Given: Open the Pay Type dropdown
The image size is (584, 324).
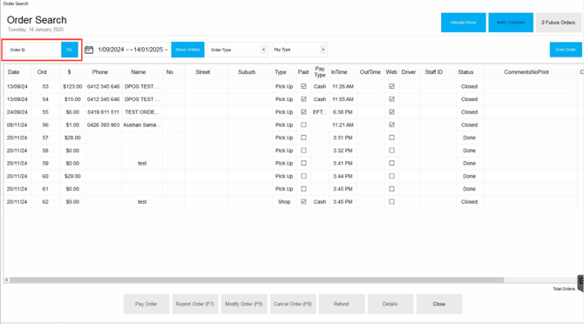Looking at the screenshot, I should point(300,50).
